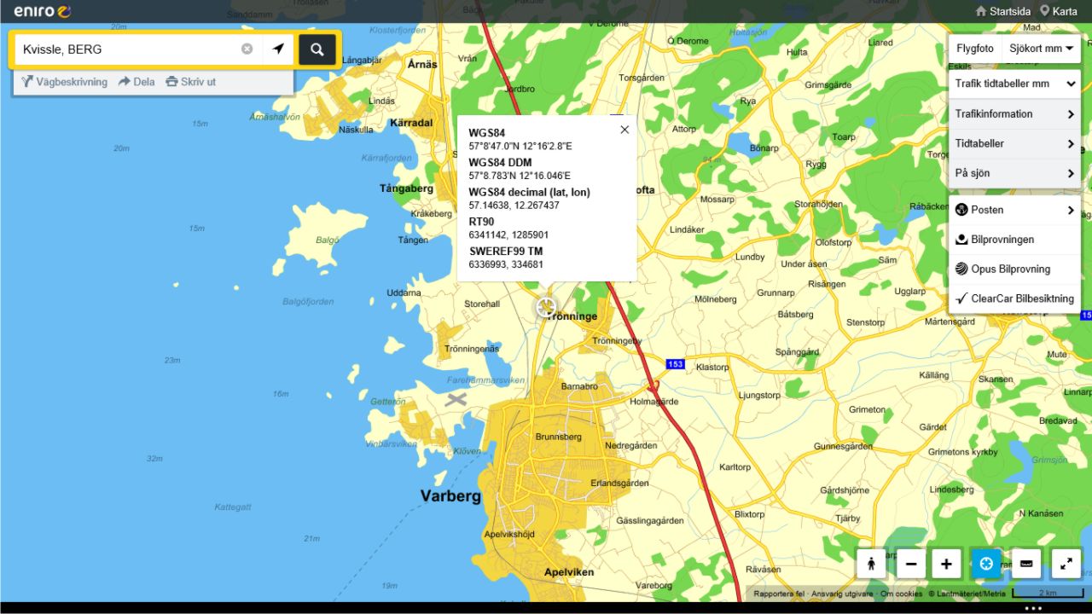Open Ansvarig utgivare link
Viewport: 1092px width, 614px height.
[x=842, y=594]
